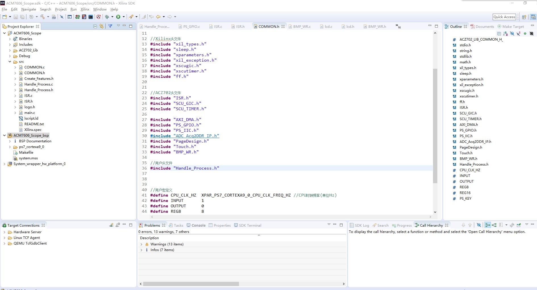Click the Search flashlight toolbar icon
The width and height of the screenshot is (537, 290).
131,17
